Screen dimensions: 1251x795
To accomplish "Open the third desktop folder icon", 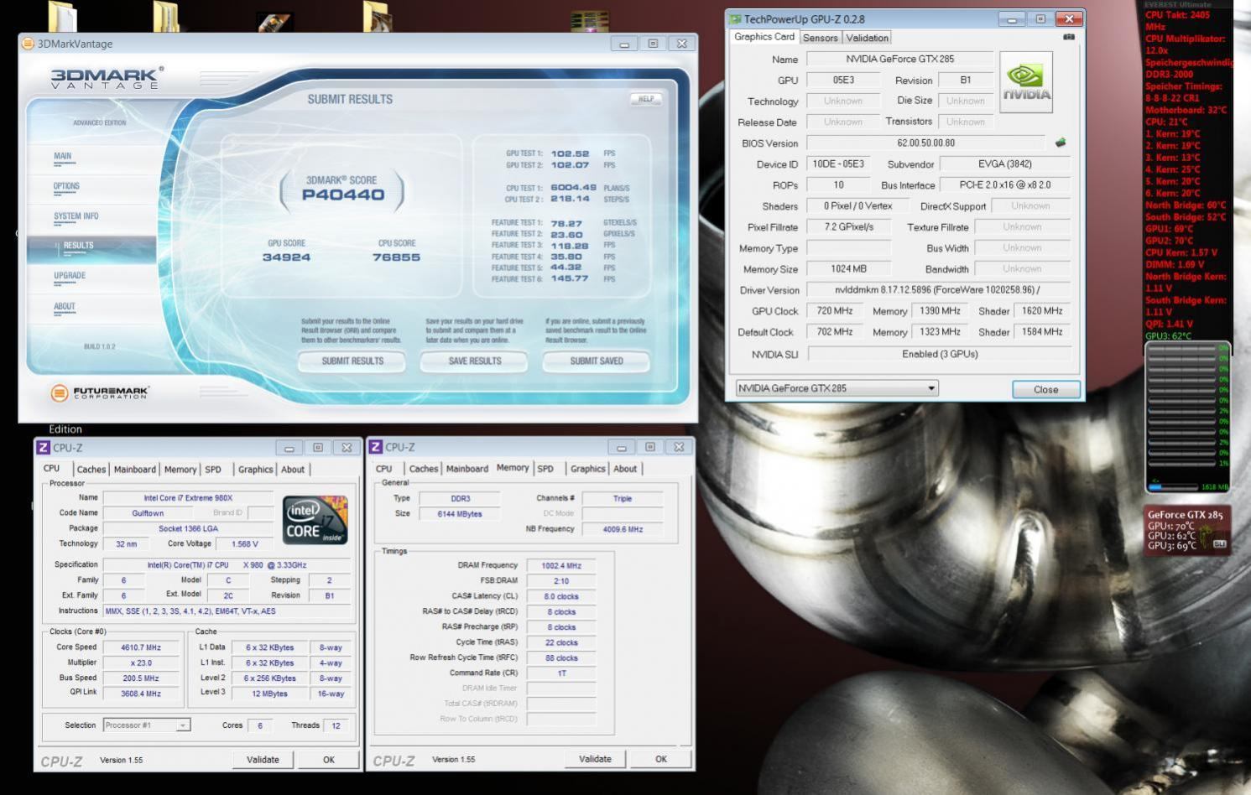I will (378, 17).
